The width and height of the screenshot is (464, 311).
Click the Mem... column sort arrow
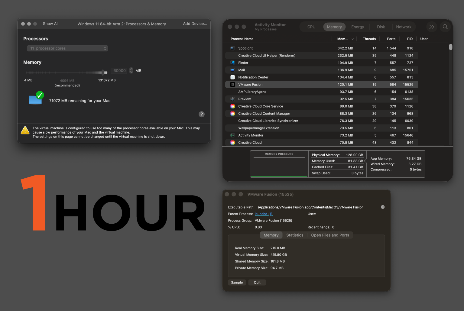pyautogui.click(x=352, y=39)
